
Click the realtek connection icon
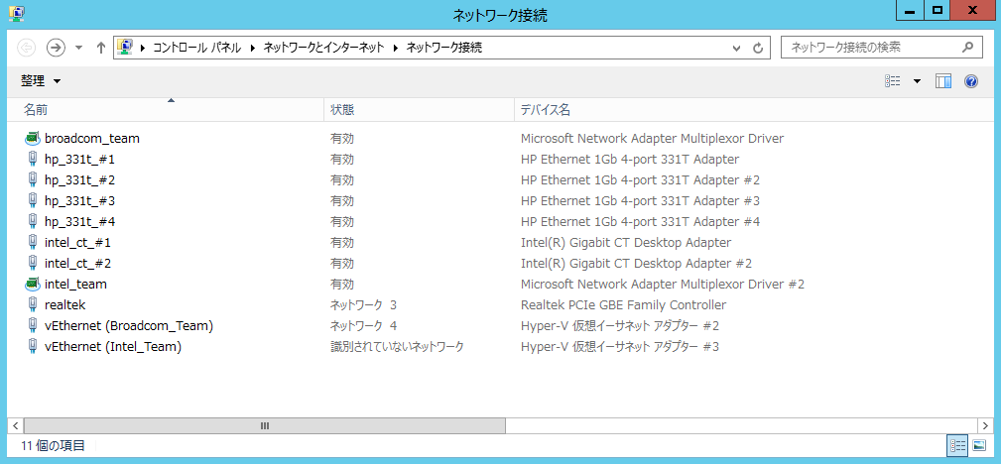[33, 305]
